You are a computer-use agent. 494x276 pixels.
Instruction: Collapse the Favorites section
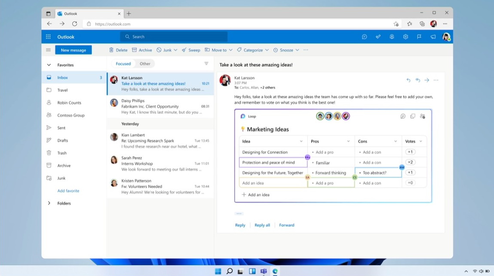click(49, 64)
